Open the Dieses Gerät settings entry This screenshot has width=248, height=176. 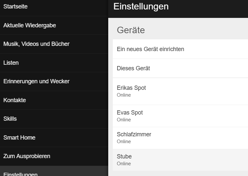point(133,68)
